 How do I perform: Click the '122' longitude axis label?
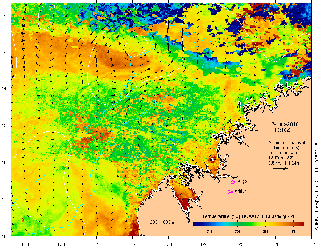pyautogui.click(x=132, y=244)
